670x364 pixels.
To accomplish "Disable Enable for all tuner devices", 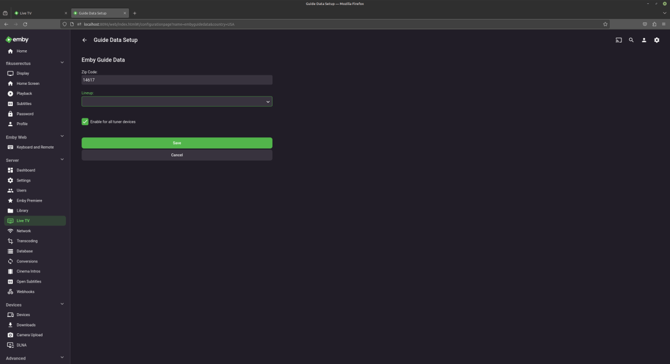I will coord(85,121).
